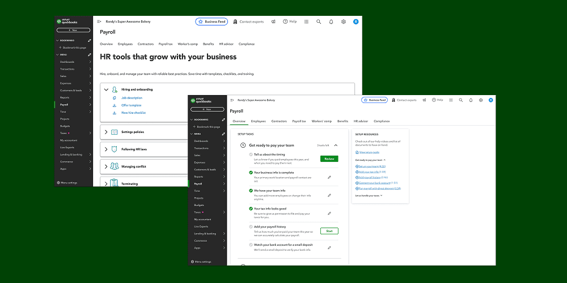Edit 'Your tax info looks good' pencil icon
This screenshot has width=567, height=283.
tap(329, 213)
